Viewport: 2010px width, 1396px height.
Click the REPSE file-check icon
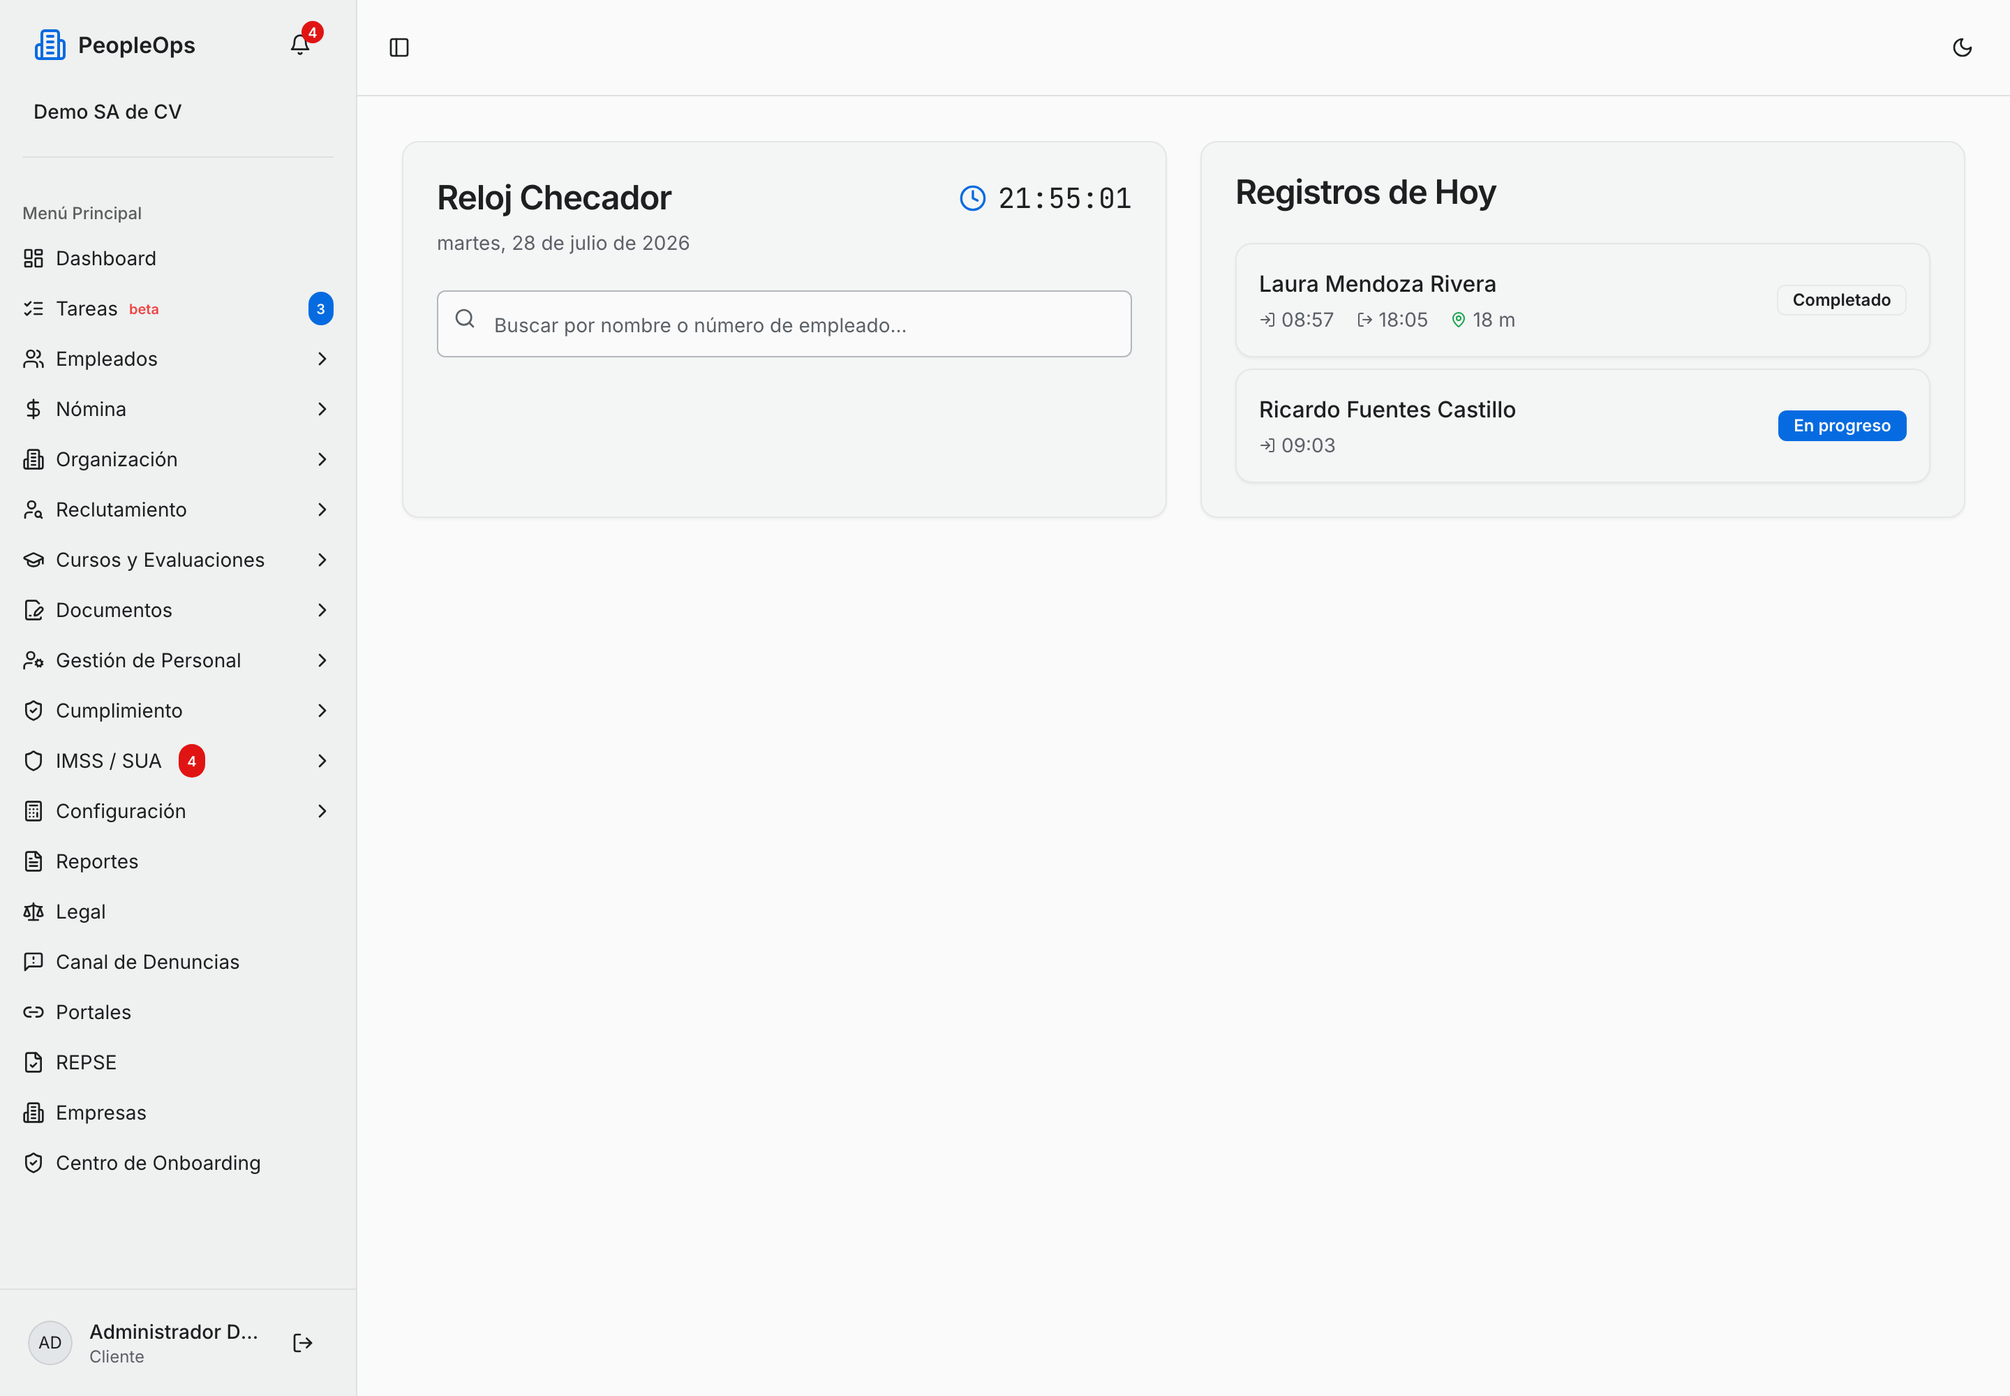point(33,1063)
